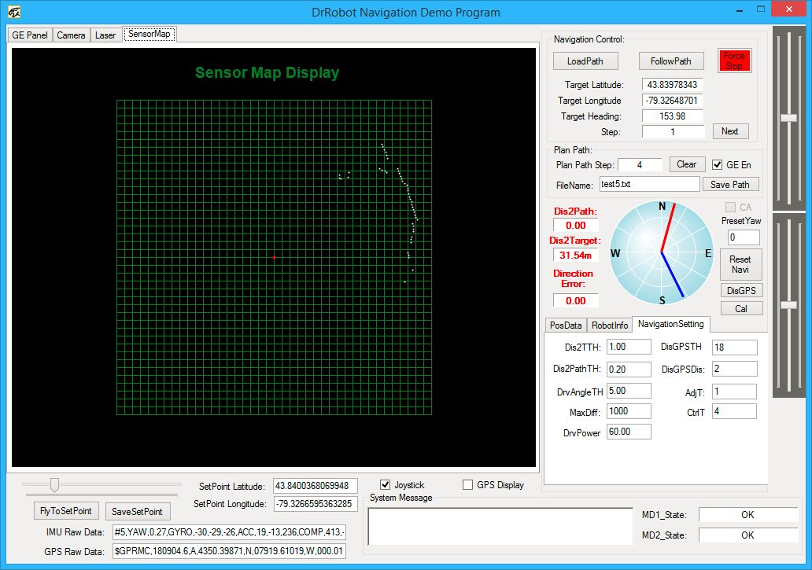Viewport: 812px width, 570px height.
Task: Click the Dis2Target value showing 31.54m
Action: 576,255
